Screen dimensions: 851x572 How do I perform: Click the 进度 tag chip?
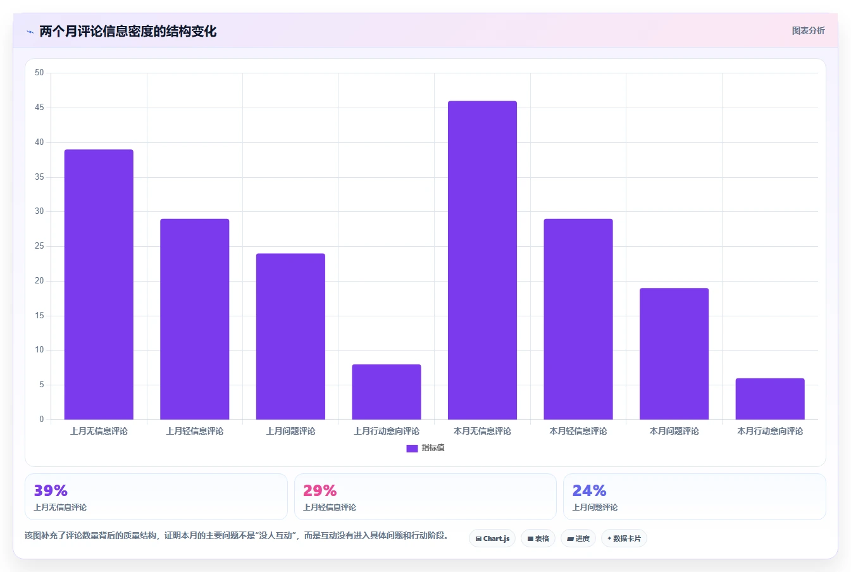(x=578, y=538)
